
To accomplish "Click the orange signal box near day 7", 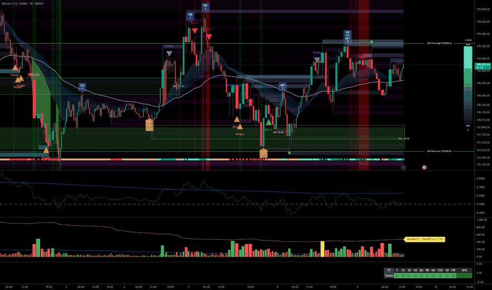I will coord(149,125).
